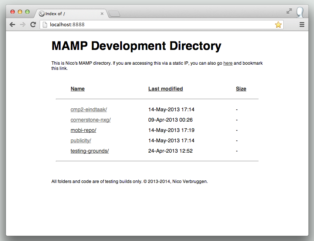Select the 'Index of /' tab
This screenshot has width=314, height=241.
[72, 14]
